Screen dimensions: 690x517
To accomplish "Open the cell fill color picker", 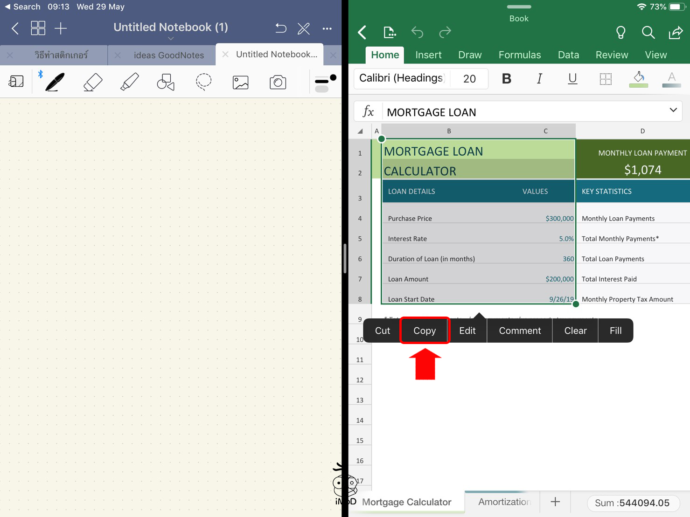I will pos(638,79).
